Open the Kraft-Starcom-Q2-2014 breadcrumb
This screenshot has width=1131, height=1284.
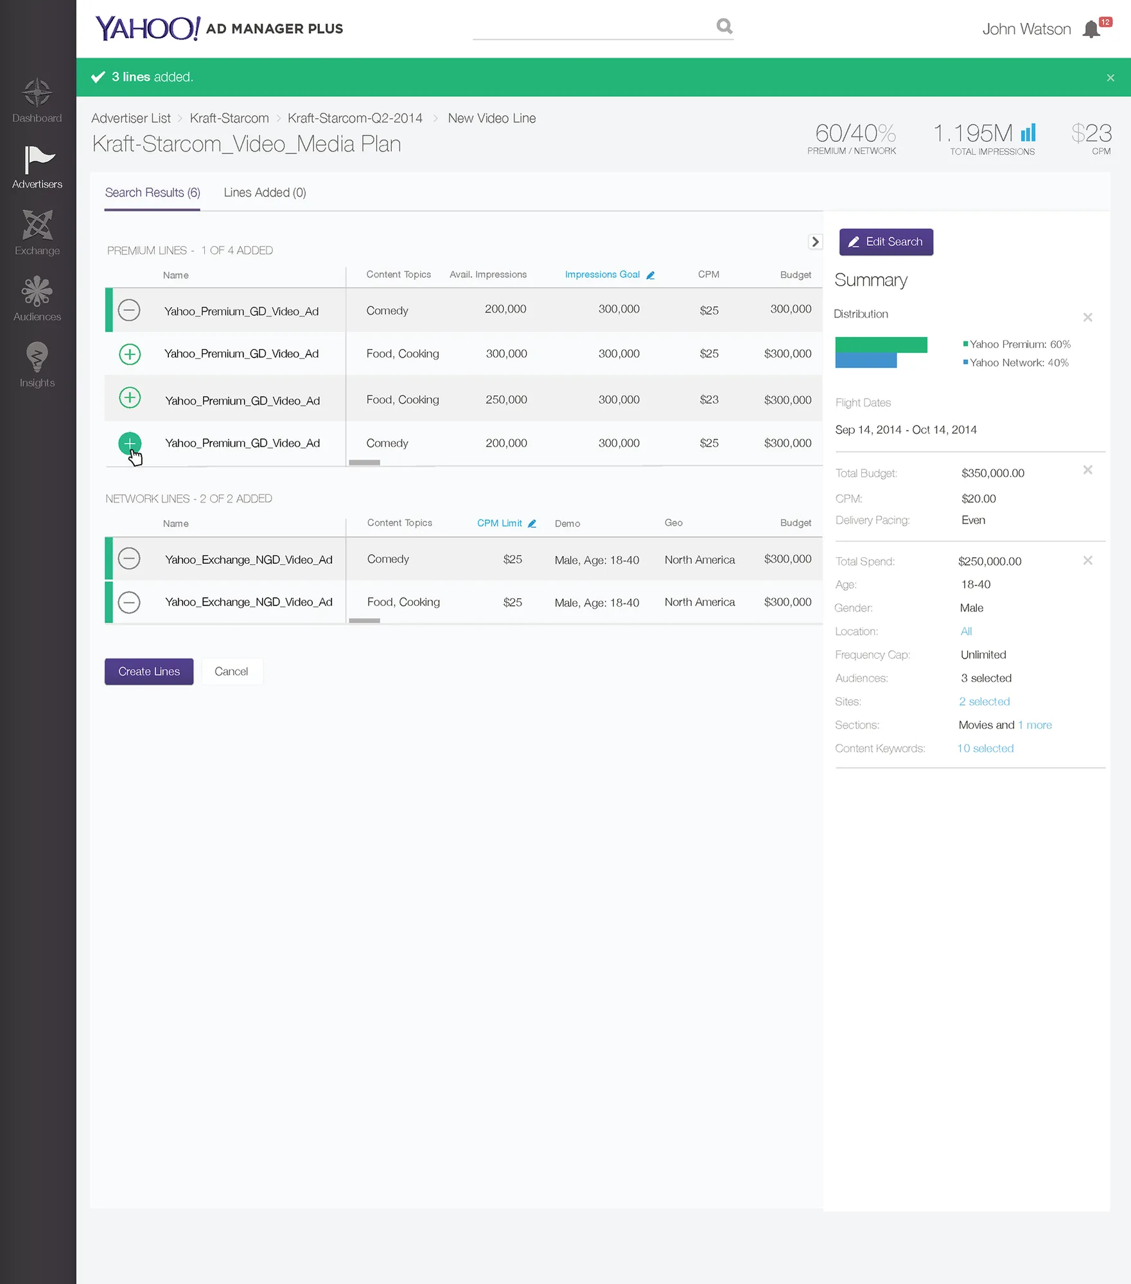[355, 118]
